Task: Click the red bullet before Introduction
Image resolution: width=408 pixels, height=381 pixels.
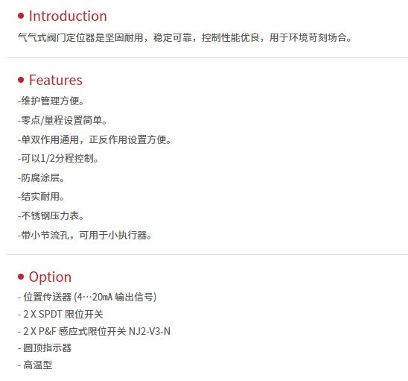Action: (21, 16)
